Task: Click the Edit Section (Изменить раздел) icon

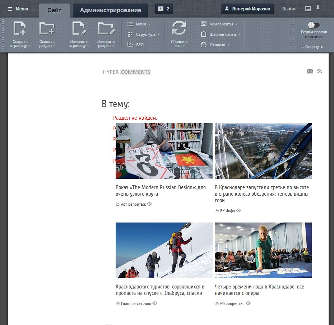Action: click(106, 29)
